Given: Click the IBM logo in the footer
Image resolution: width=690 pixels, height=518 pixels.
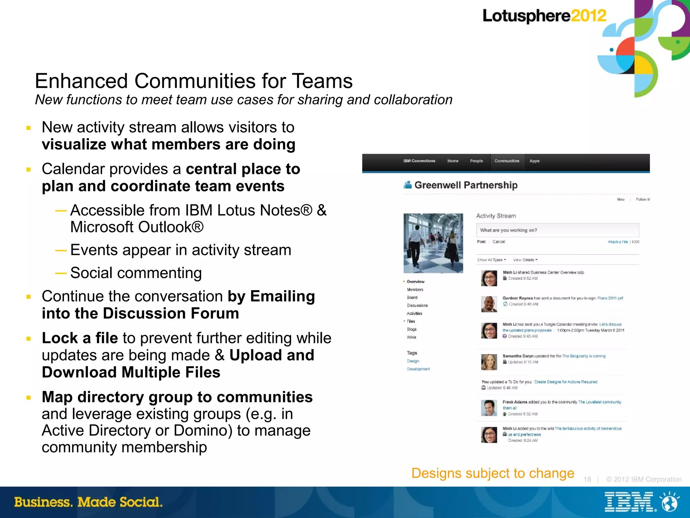Looking at the screenshot, I should 630,502.
